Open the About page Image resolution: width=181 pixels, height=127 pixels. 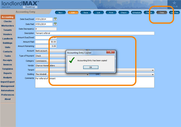(8, 99)
